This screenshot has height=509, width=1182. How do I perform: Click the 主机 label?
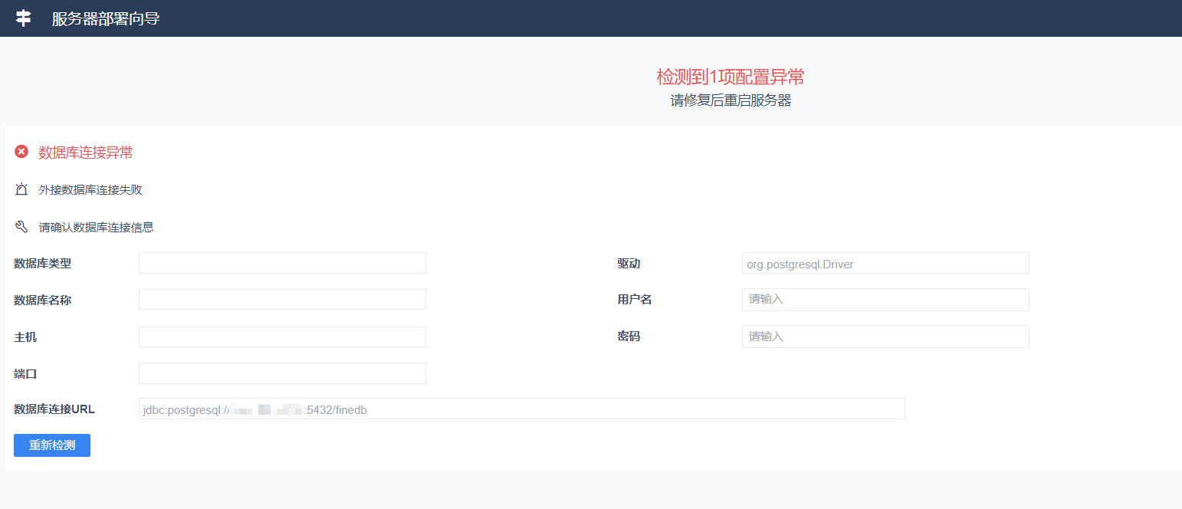pyautogui.click(x=25, y=337)
